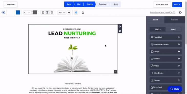Go to the Summary step
This screenshot has height=94, width=187.
point(103,4)
